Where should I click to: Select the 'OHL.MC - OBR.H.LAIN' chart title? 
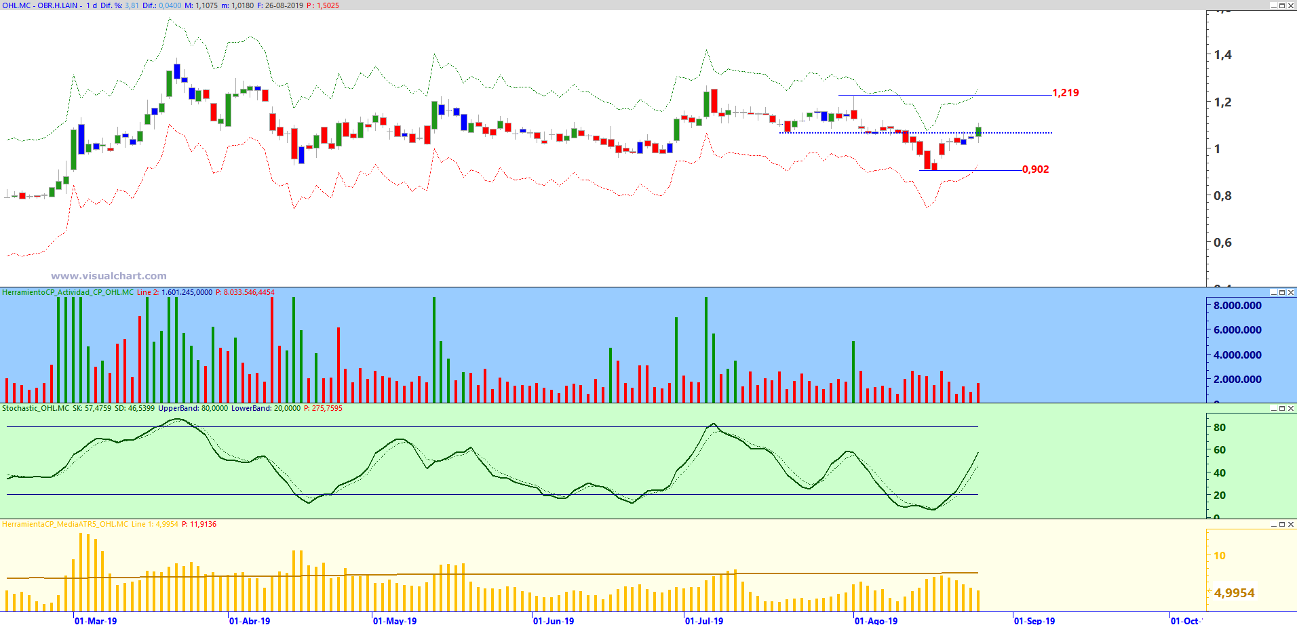pos(40,5)
